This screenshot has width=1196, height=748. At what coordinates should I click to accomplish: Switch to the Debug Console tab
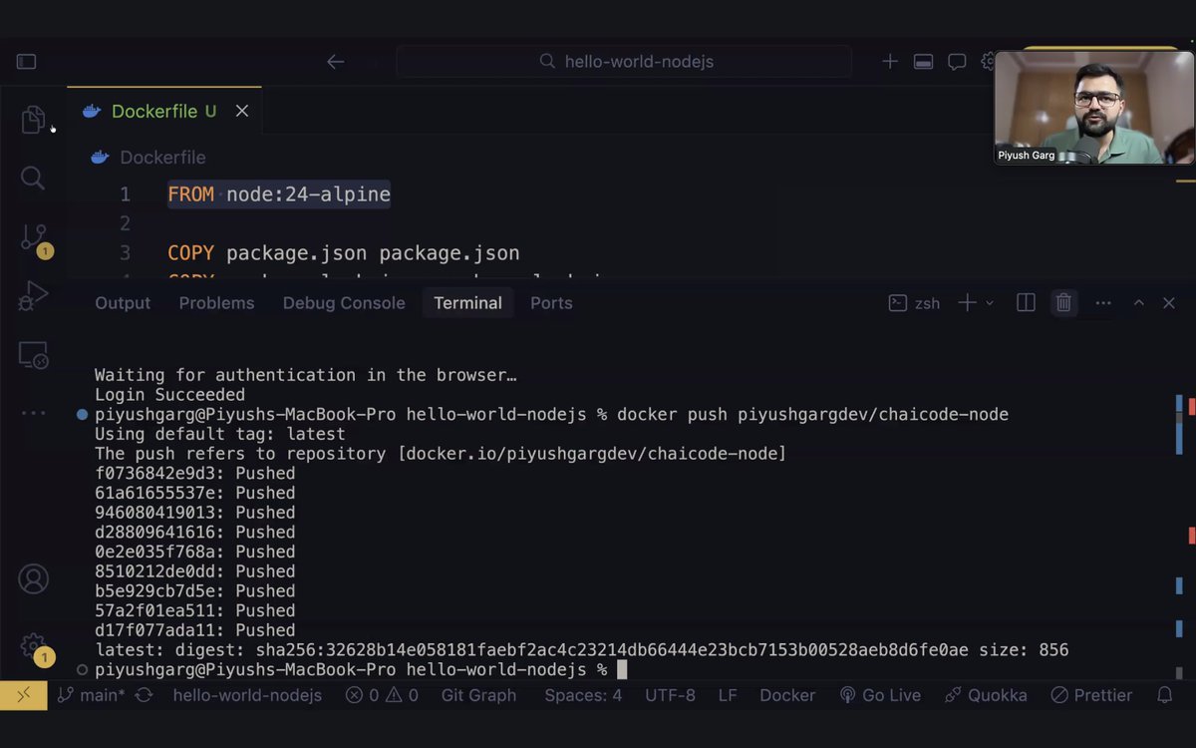click(344, 303)
